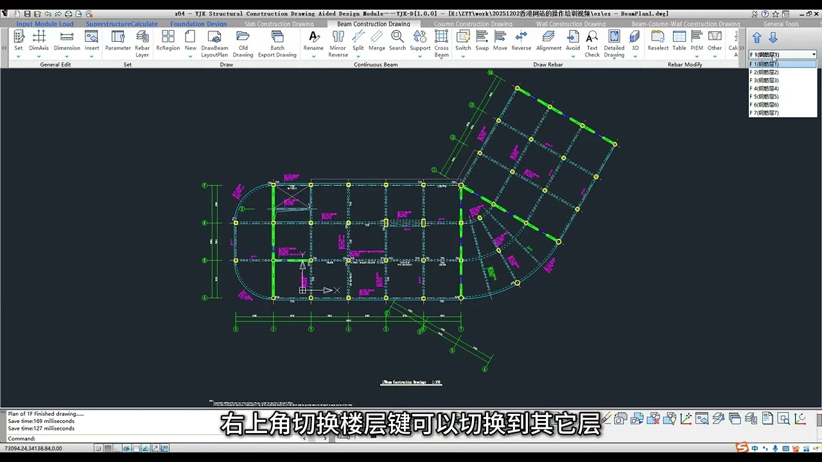The height and width of the screenshot is (462, 822).
Task: Choose F 5 from the floor list
Action: (783, 97)
